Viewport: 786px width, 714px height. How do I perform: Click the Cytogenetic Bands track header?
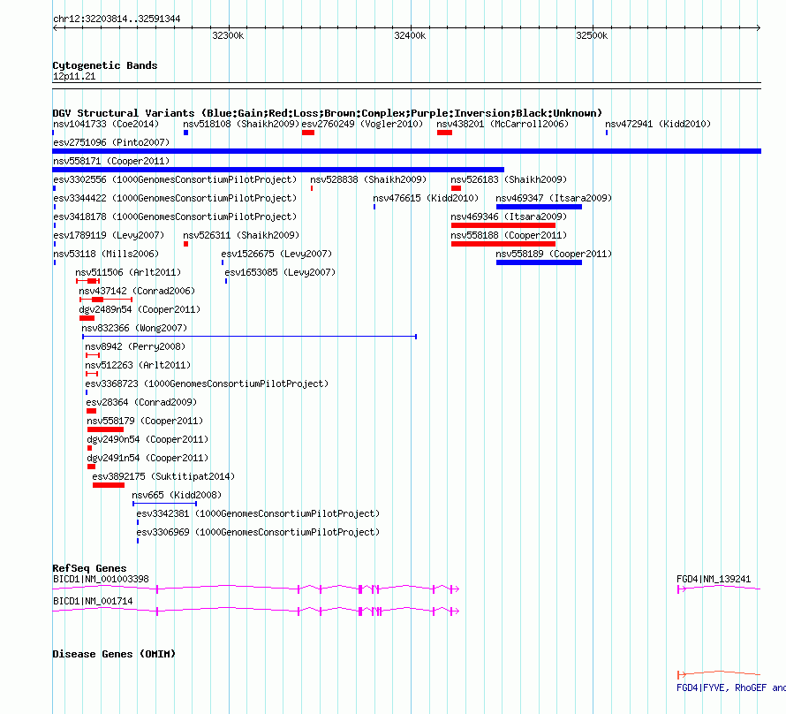pos(105,65)
